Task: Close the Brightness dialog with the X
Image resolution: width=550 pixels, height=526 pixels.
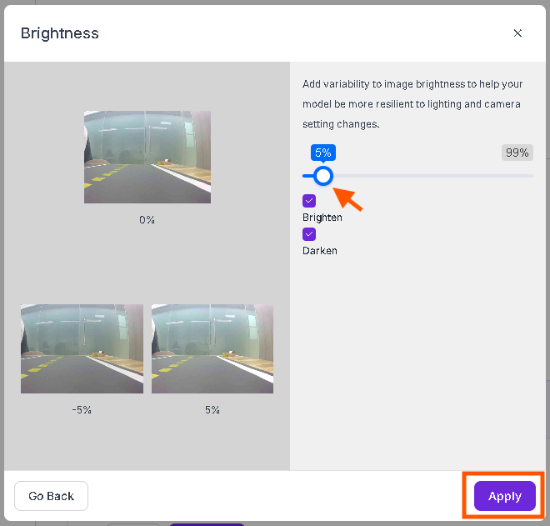Action: pyautogui.click(x=517, y=33)
